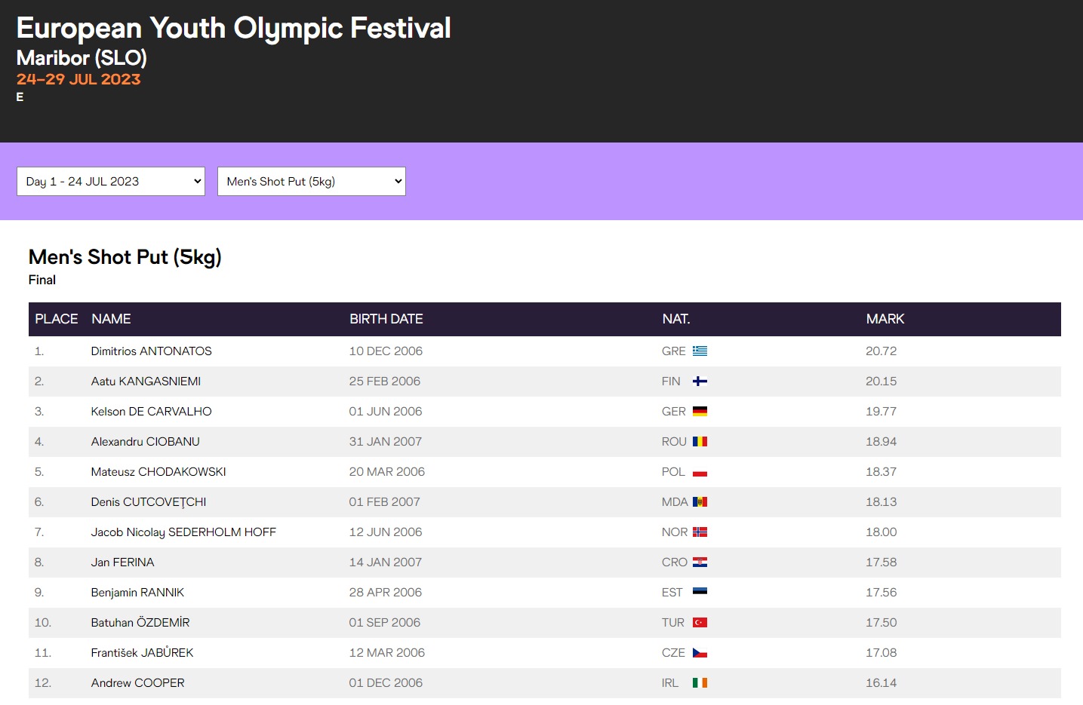Screen dimensions: 1083x705
Task: Click birth date 01 SEP 2006
Action: 385,622
